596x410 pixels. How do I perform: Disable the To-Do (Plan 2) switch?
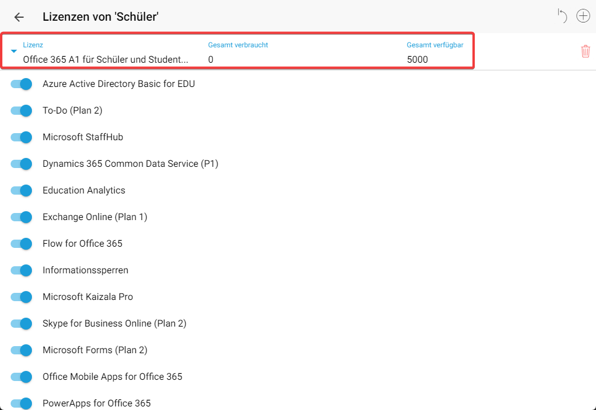(x=21, y=111)
